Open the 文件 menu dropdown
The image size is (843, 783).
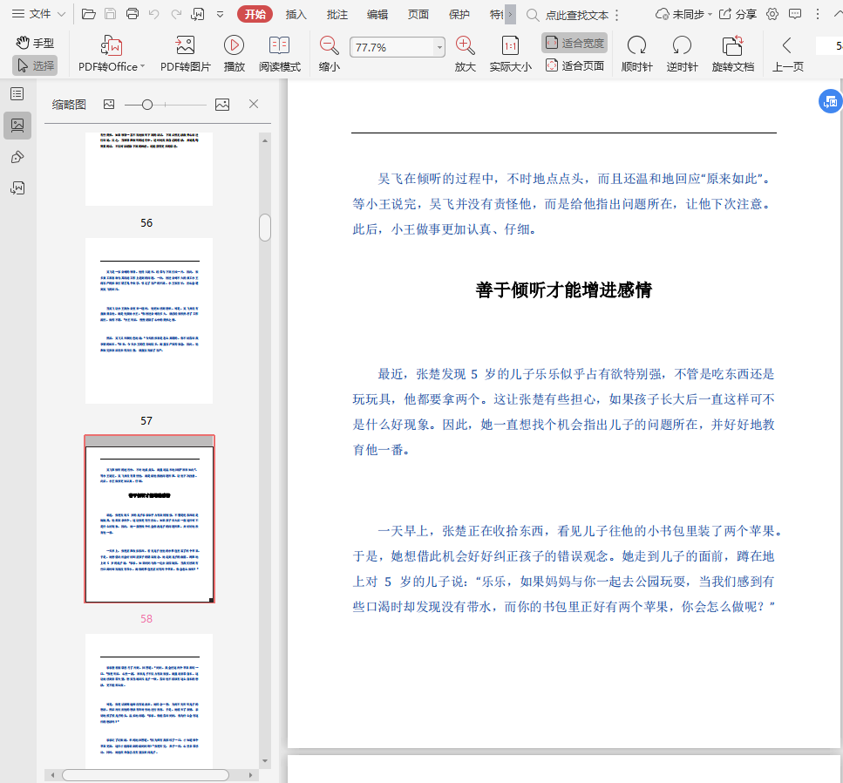(x=39, y=14)
